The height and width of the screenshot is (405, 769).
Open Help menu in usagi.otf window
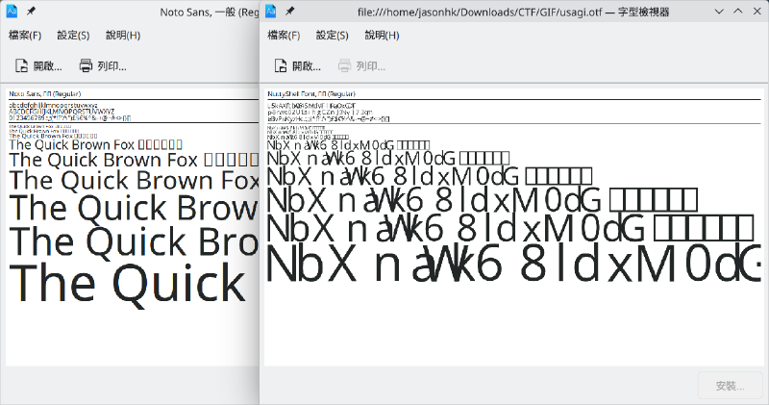click(382, 36)
